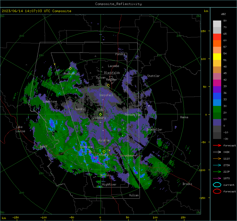Click the Sundre label
Screen dimensions: 237x221
coord(80,109)
